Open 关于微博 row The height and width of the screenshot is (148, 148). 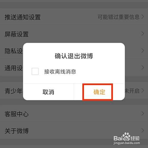tap(74, 131)
